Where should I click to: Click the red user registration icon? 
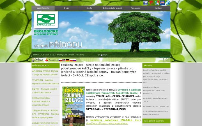[x=47, y=60]
